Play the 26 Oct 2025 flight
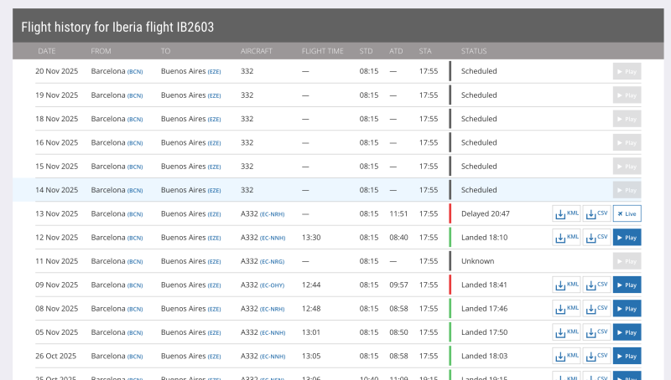The width and height of the screenshot is (671, 380). (627, 356)
